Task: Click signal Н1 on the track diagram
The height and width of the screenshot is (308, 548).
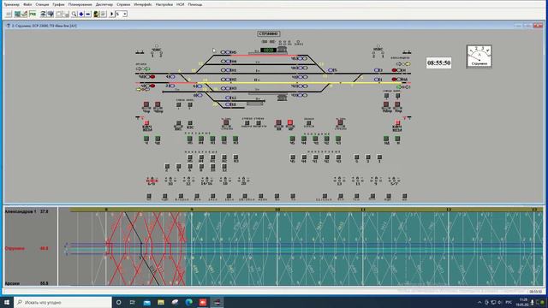Action: [229, 70]
